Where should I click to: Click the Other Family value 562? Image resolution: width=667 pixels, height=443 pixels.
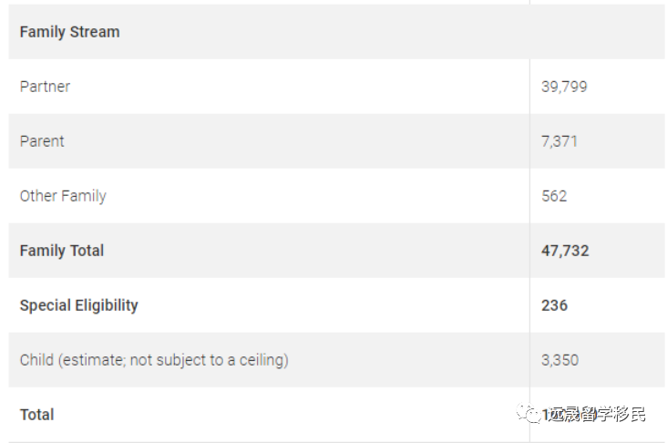554,196
